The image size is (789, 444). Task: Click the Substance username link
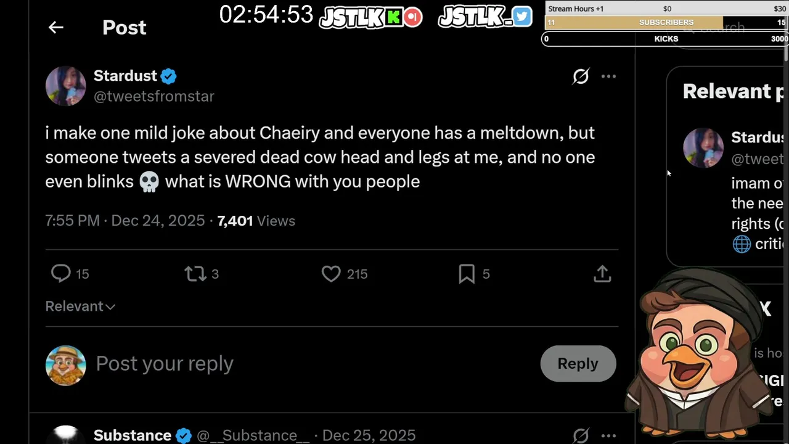pyautogui.click(x=133, y=435)
